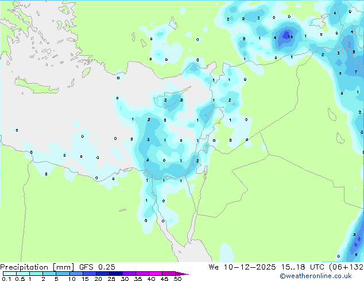
Task: Click the '7' precipitation value on the map
Action: click(x=355, y=72)
